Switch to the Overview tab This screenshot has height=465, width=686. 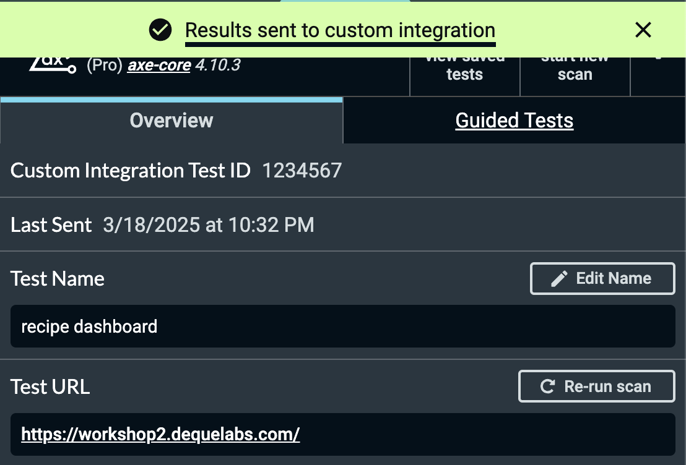pyautogui.click(x=171, y=120)
